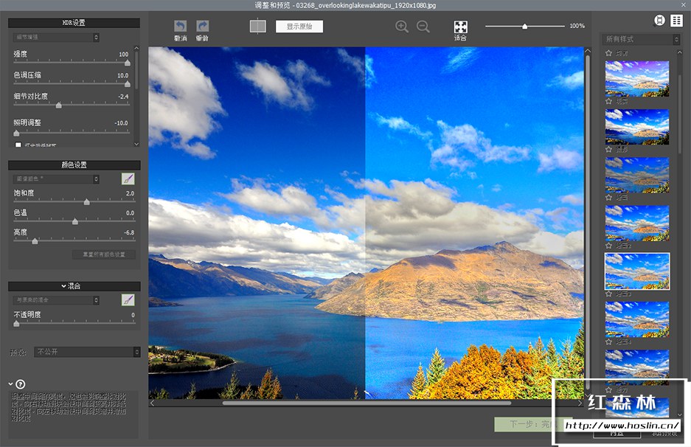
Task: Collapse the 混合 blending section header
Action: tap(74, 286)
